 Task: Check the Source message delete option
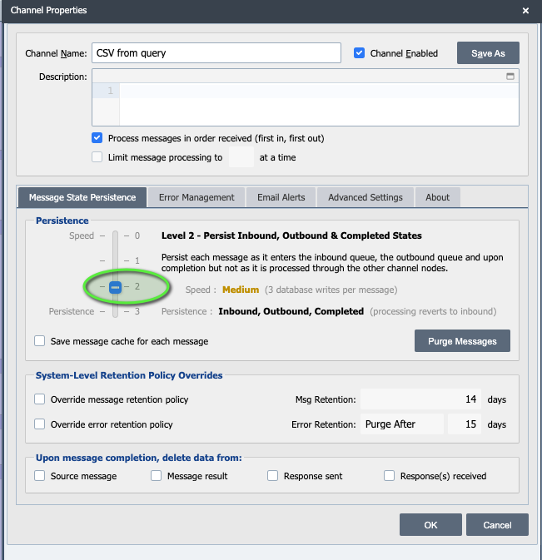[40, 476]
